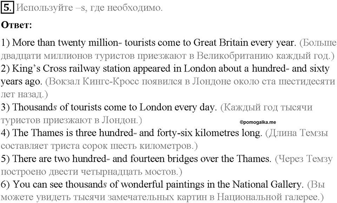The width and height of the screenshot is (337, 203).
Task: Click the boxed exercise number 5
Action: (7, 8)
